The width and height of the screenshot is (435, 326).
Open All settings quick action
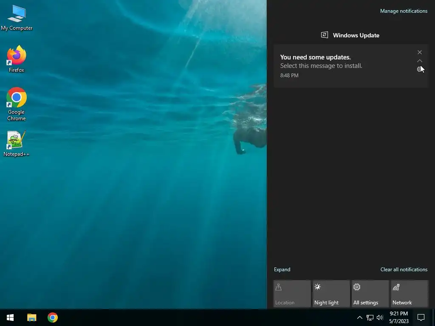click(370, 294)
